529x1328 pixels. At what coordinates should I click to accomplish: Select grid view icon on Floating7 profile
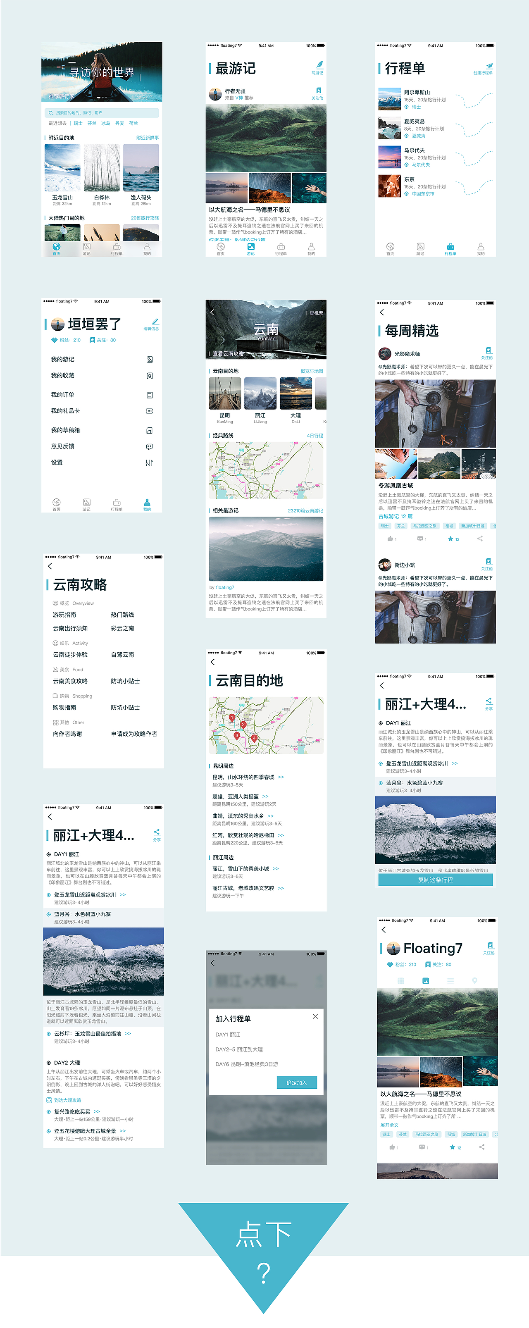point(400,980)
